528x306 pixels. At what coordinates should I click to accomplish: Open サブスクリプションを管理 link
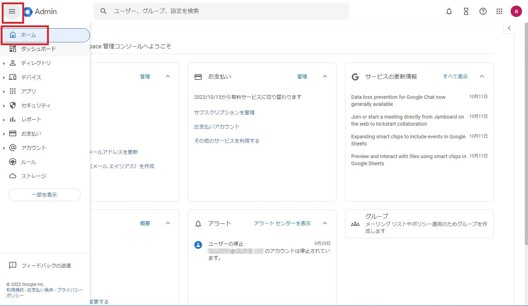coord(224,113)
